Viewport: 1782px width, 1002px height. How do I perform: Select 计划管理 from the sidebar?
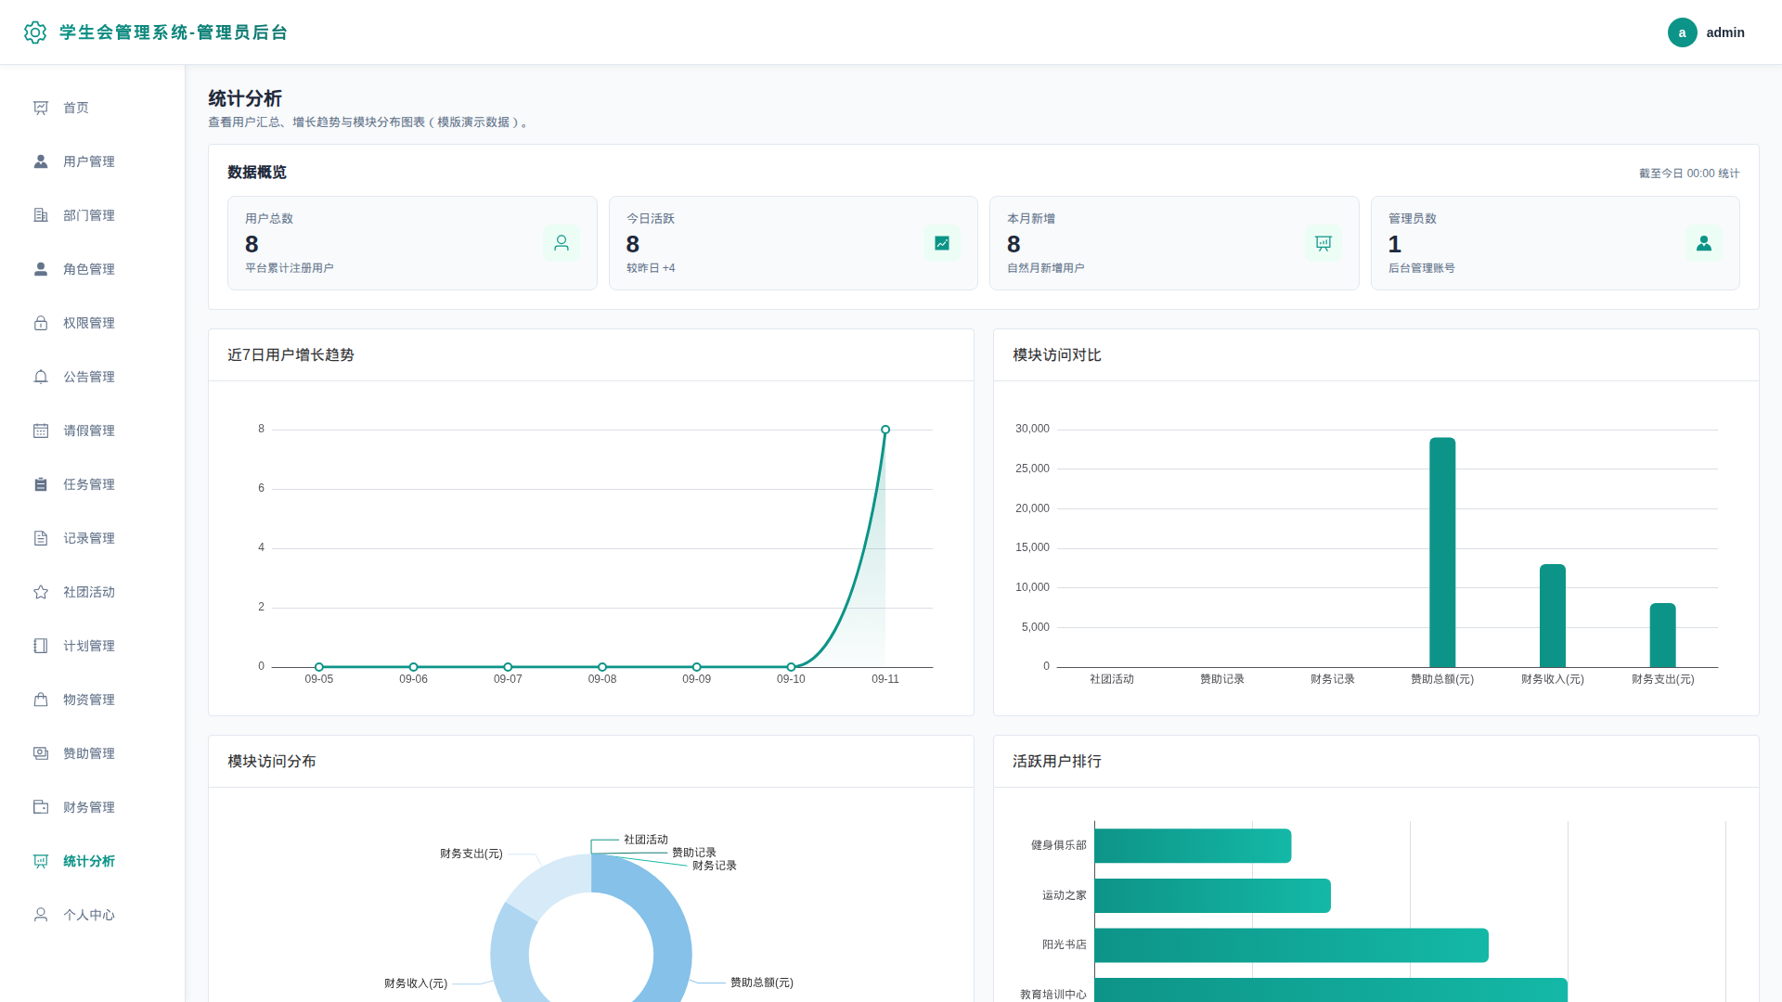tap(93, 646)
